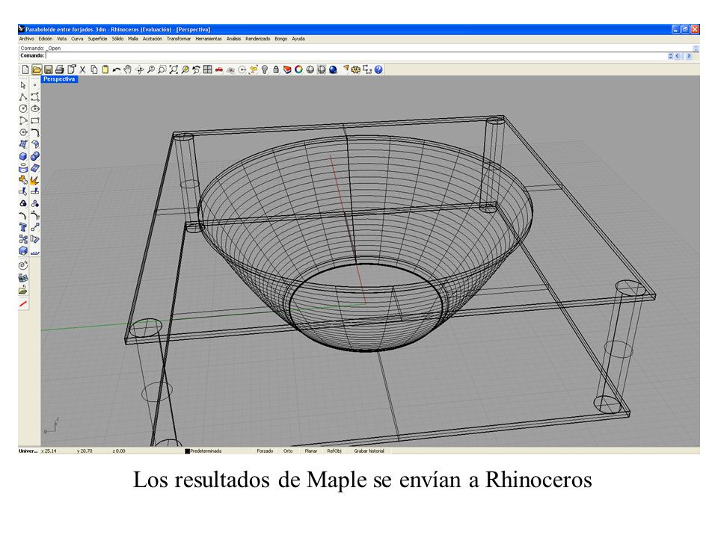The image size is (718, 538).
Task: Click the padlock Lock icon
Action: 276,69
